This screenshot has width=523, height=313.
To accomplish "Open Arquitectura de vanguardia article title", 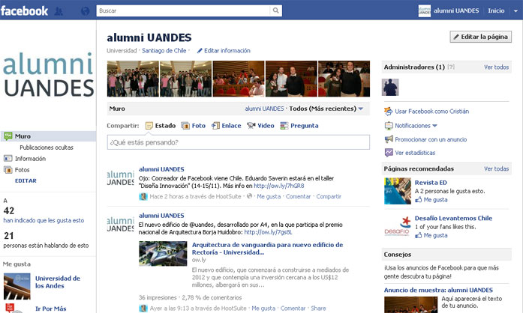I will [x=267, y=249].
